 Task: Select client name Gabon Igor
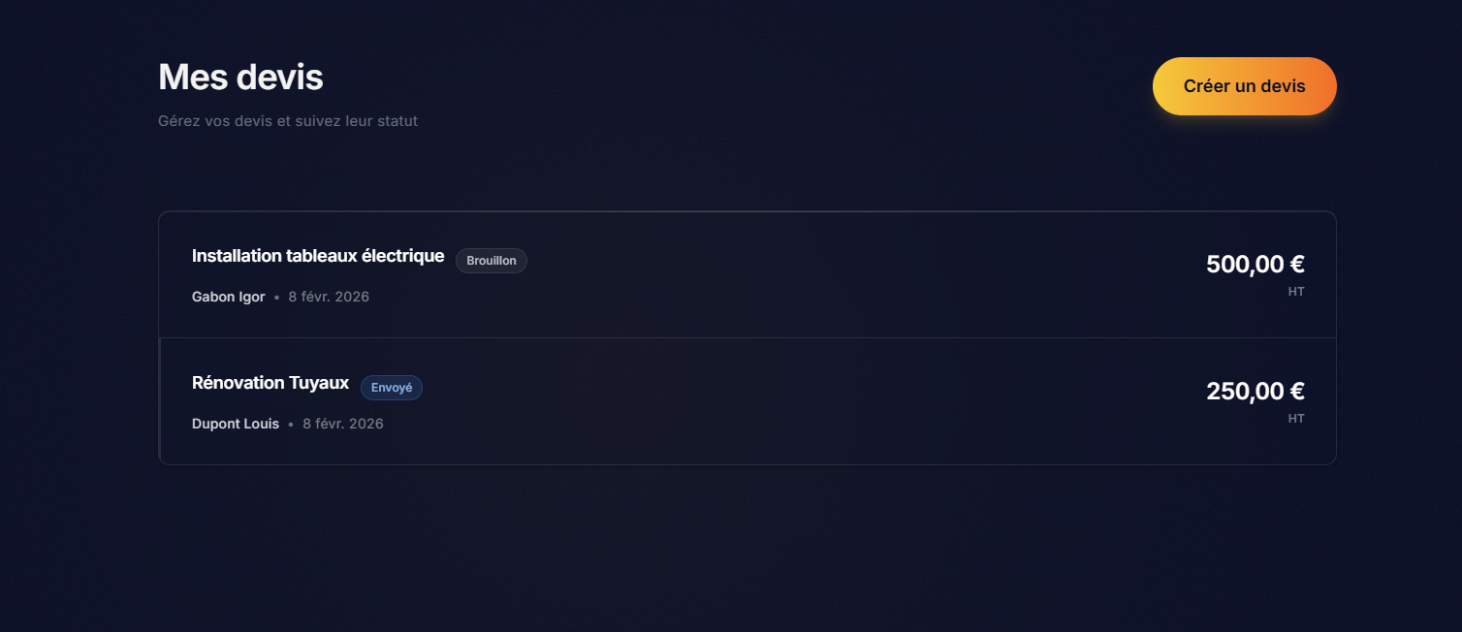coord(228,297)
